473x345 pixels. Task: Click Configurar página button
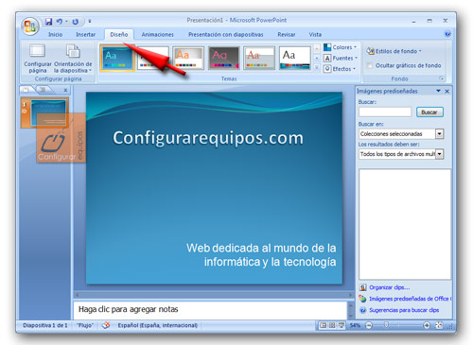[38, 59]
